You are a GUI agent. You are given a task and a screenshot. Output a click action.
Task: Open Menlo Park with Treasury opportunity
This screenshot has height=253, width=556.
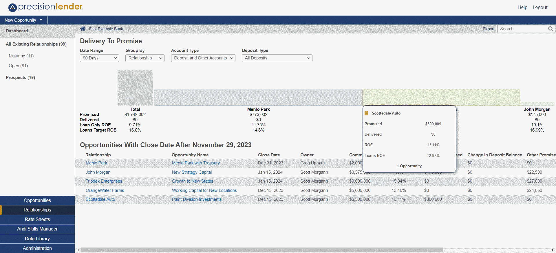pyautogui.click(x=196, y=163)
